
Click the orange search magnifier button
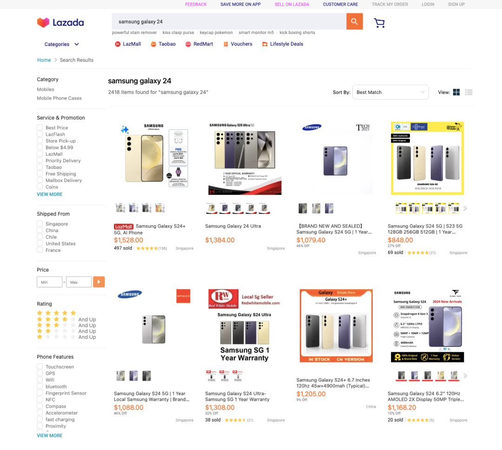(354, 21)
